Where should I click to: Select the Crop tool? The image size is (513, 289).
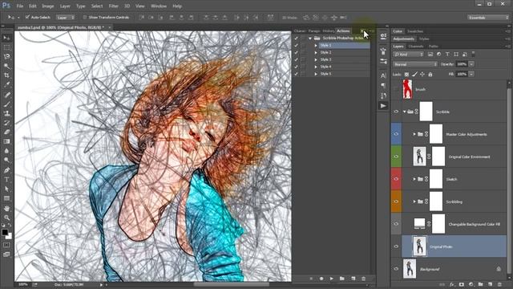point(6,75)
